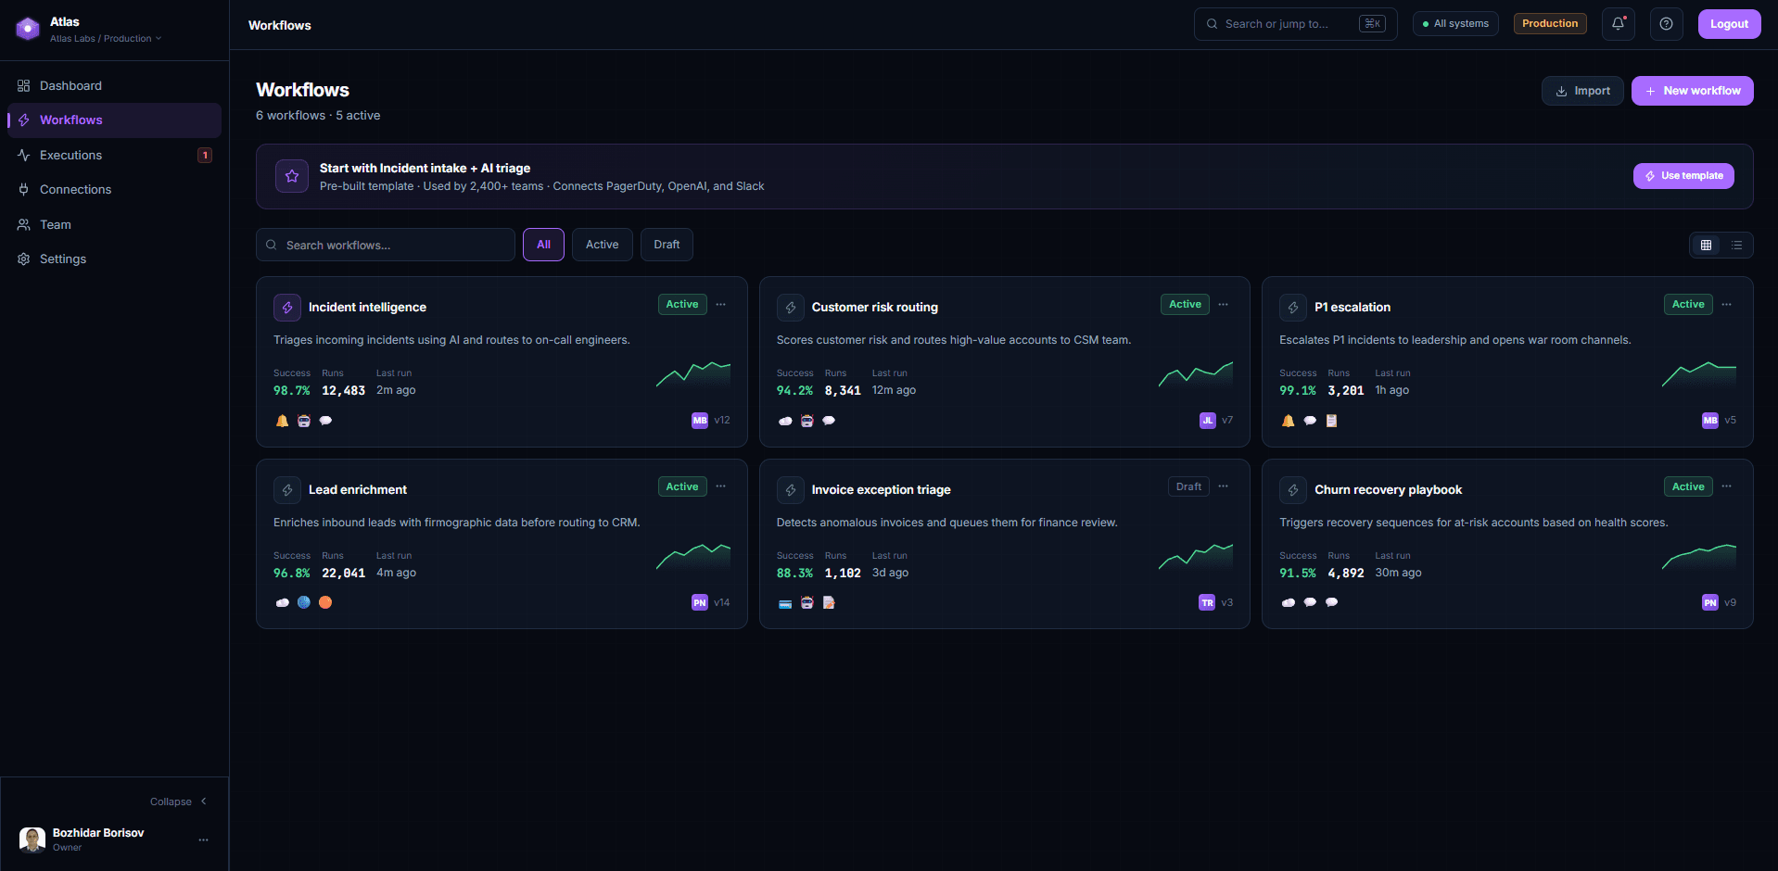1778x871 pixels.
Task: Click the Import button
Action: pos(1582,91)
